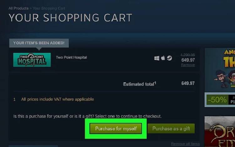Click the Windows platform icon
Viewport: 235px width, 147px height.
pos(157,58)
